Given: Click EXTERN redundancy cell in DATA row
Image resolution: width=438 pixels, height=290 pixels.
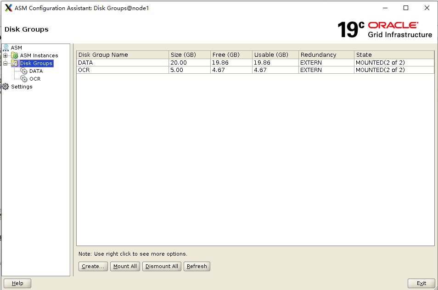Looking at the screenshot, I should [326, 62].
